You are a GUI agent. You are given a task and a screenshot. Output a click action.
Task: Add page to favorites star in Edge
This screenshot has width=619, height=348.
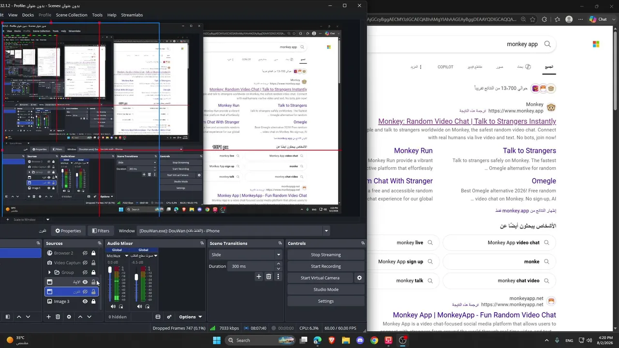coord(532,19)
